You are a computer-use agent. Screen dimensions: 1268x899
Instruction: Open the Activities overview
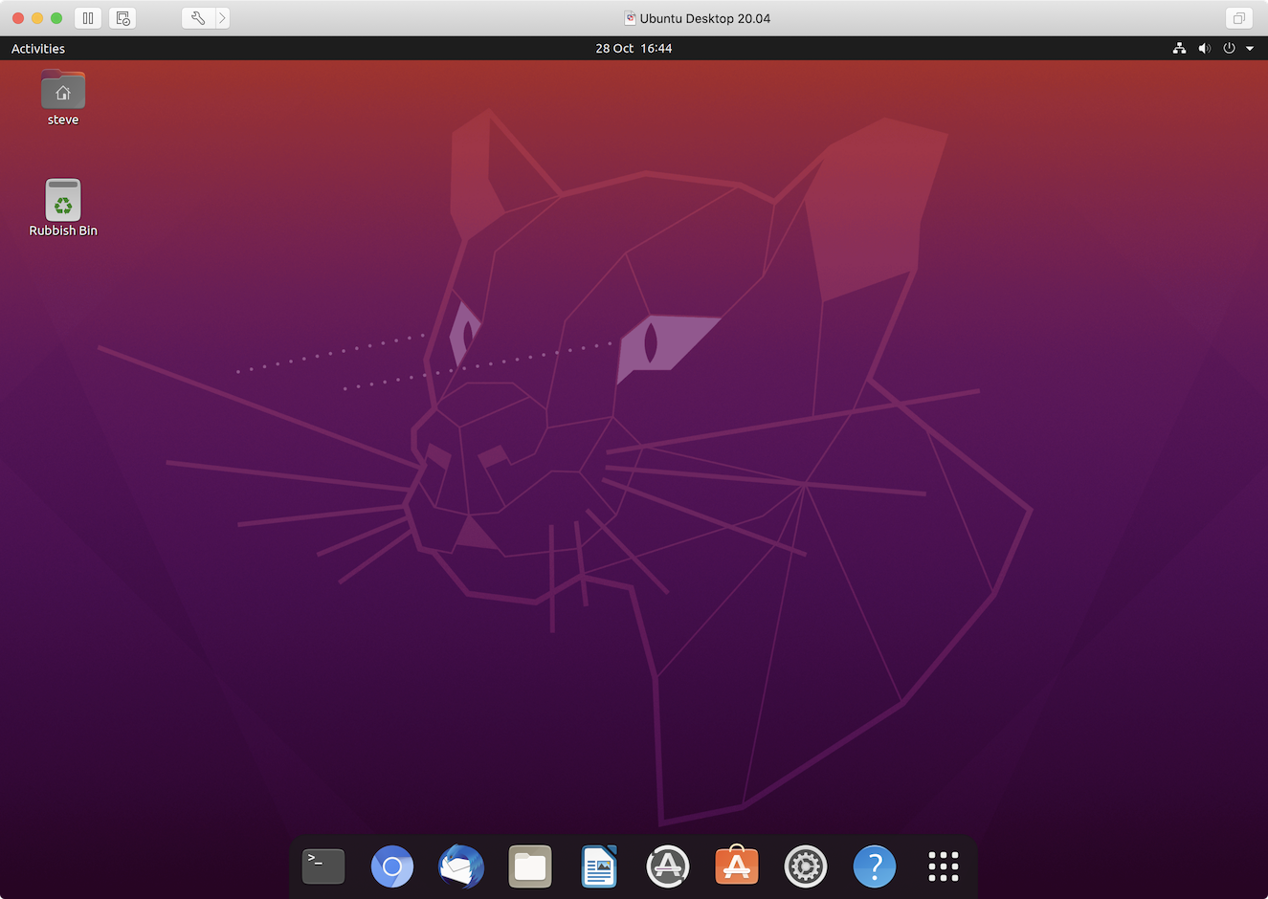click(x=38, y=48)
